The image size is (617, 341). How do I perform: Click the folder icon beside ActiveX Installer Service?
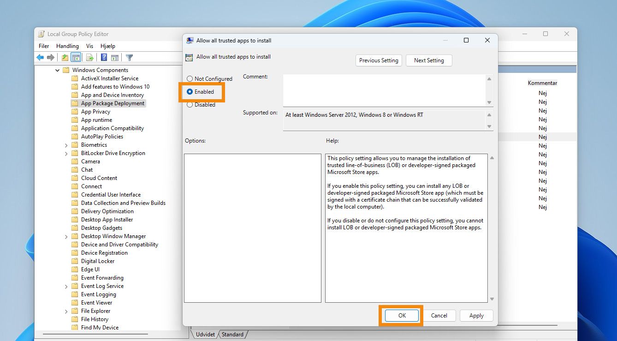[x=75, y=78]
